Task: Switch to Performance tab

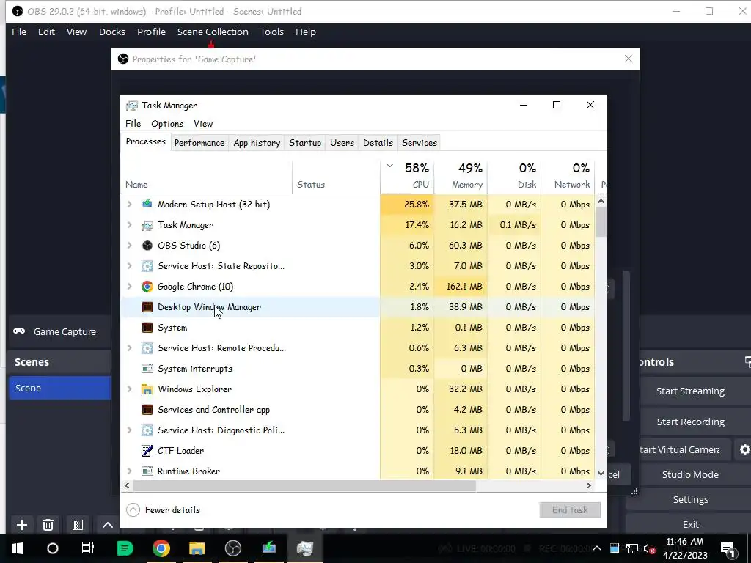Action: coord(199,143)
